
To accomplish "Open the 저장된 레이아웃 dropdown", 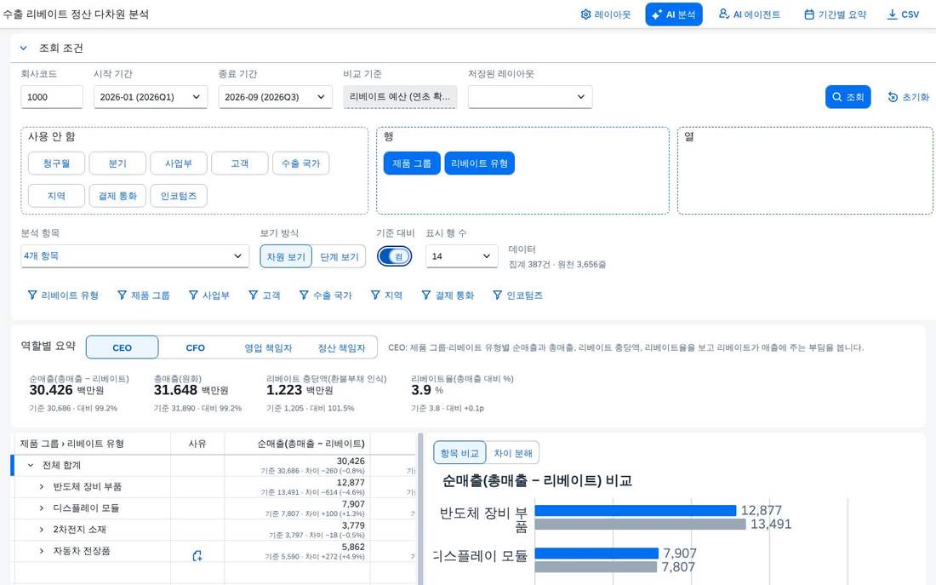I will [x=530, y=97].
